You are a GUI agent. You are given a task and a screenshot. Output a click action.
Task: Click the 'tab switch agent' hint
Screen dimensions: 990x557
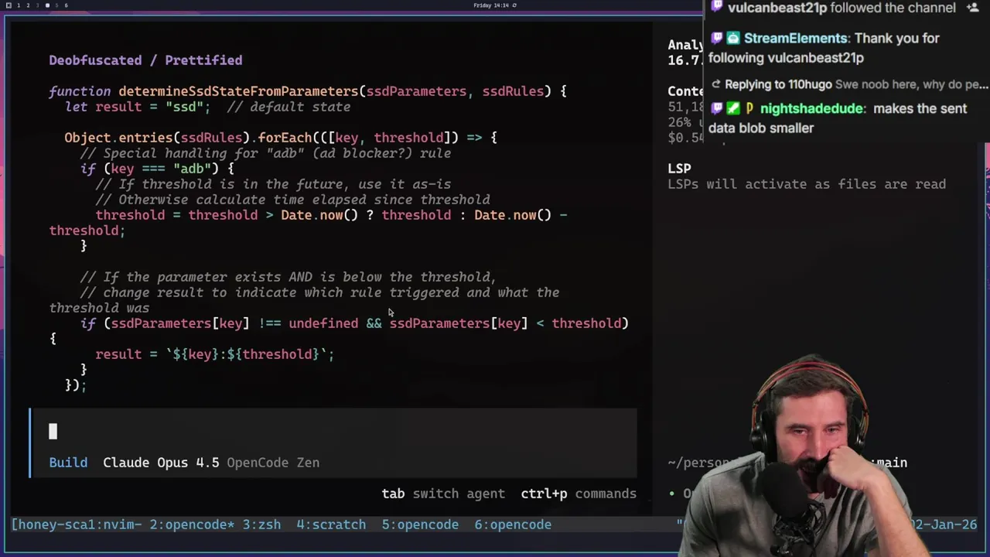(x=443, y=494)
